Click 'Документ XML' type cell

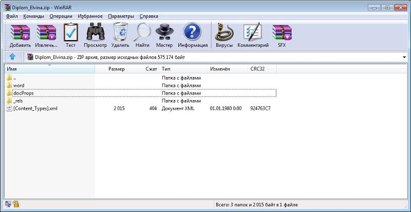[178, 108]
